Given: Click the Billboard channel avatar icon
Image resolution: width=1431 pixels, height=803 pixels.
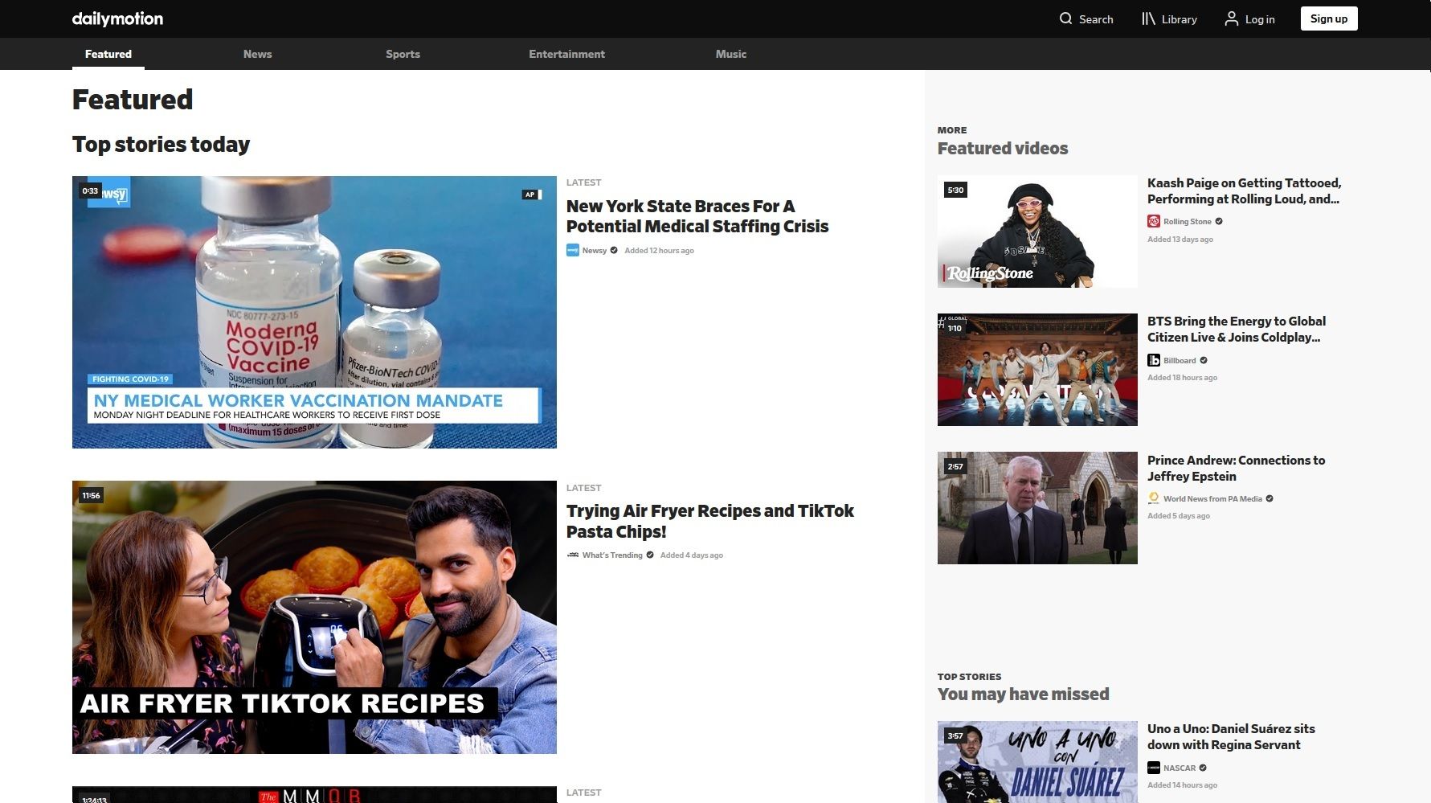Looking at the screenshot, I should [x=1154, y=360].
